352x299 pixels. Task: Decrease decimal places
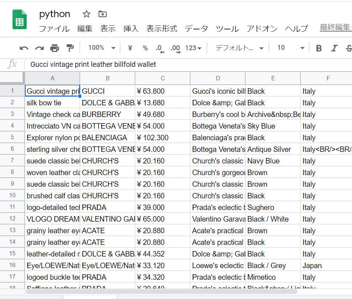(x=160, y=48)
